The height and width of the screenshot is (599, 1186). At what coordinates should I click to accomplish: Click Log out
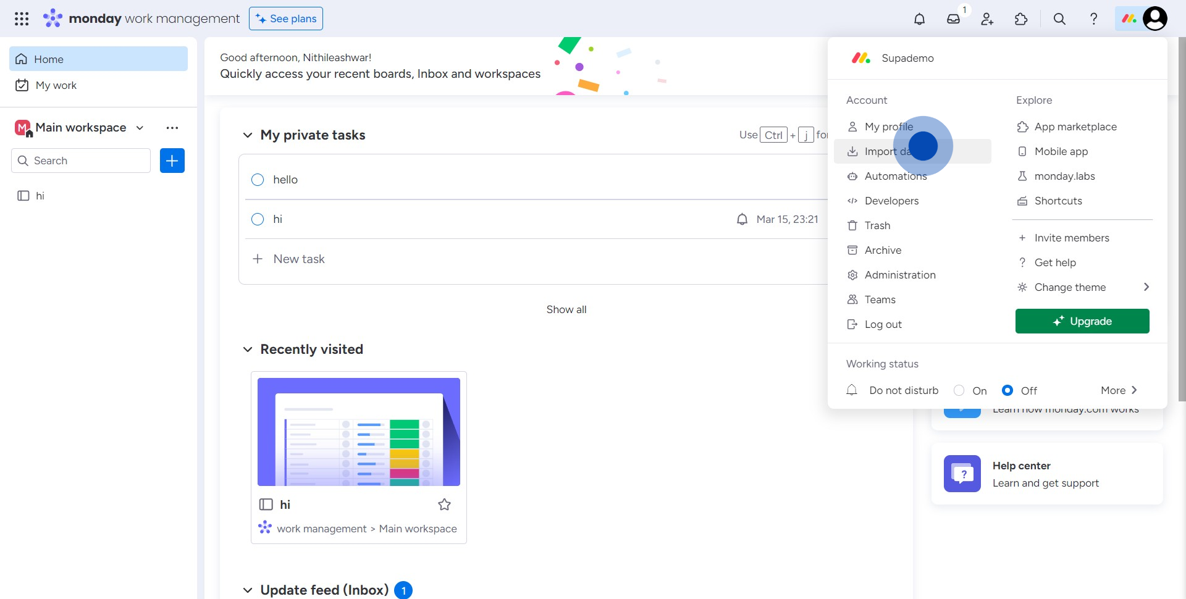coord(912,324)
